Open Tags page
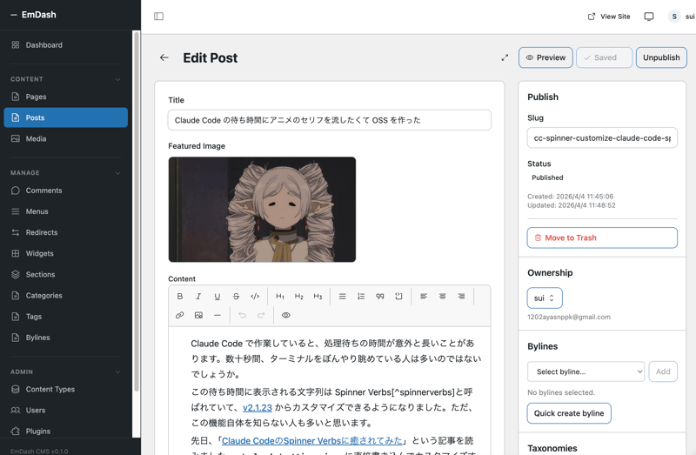This screenshot has width=696, height=455. [66, 317]
